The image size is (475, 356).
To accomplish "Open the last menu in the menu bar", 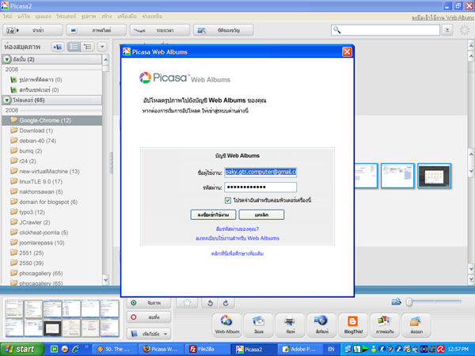I will point(152,17).
